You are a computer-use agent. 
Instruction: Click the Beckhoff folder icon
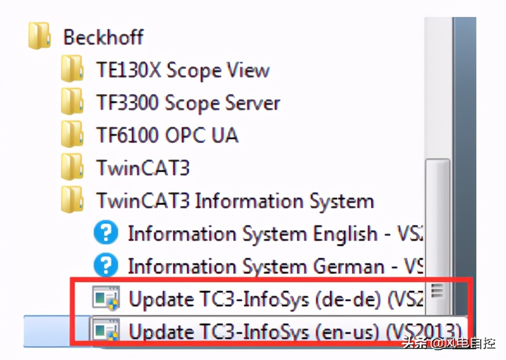click(39, 37)
